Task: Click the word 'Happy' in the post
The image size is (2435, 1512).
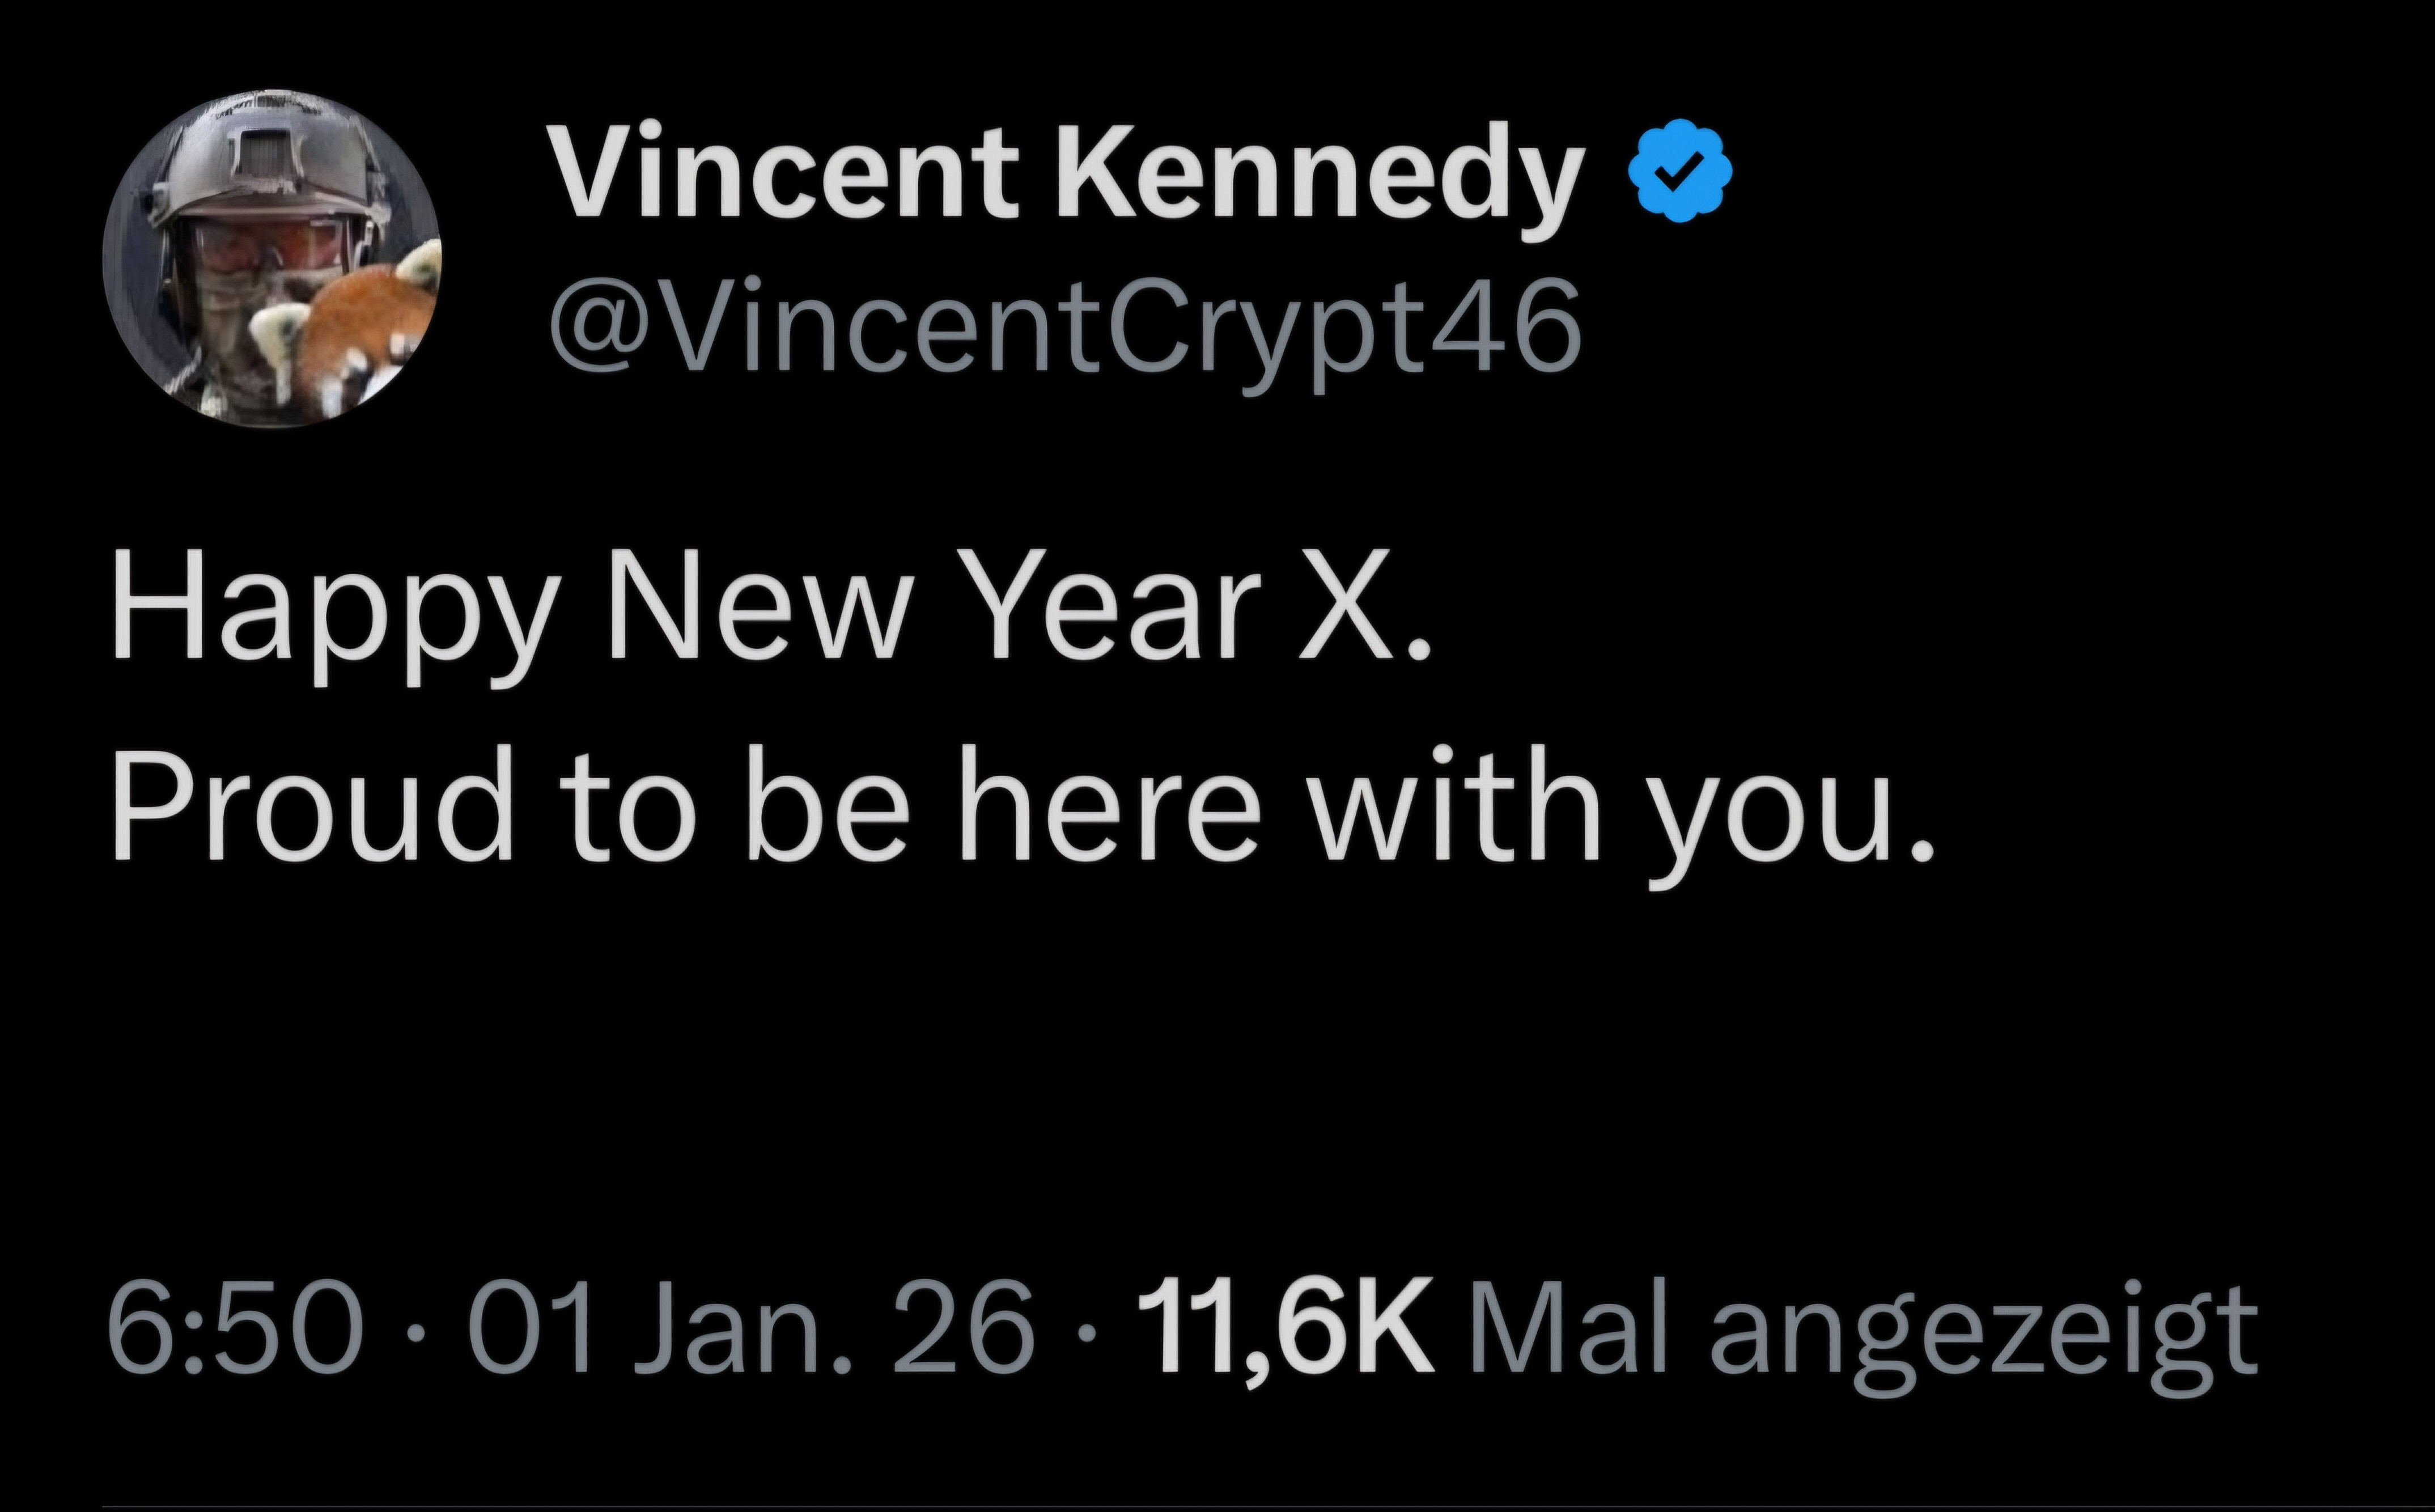Action: point(330,609)
